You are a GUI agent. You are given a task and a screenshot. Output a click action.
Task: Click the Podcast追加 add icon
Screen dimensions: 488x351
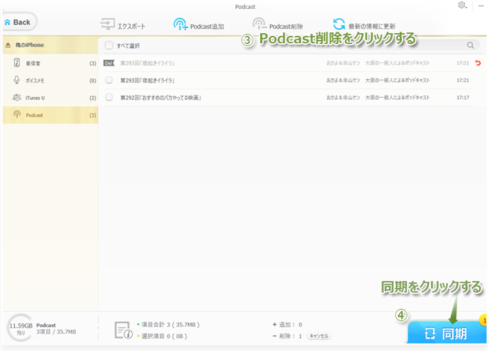coord(180,24)
